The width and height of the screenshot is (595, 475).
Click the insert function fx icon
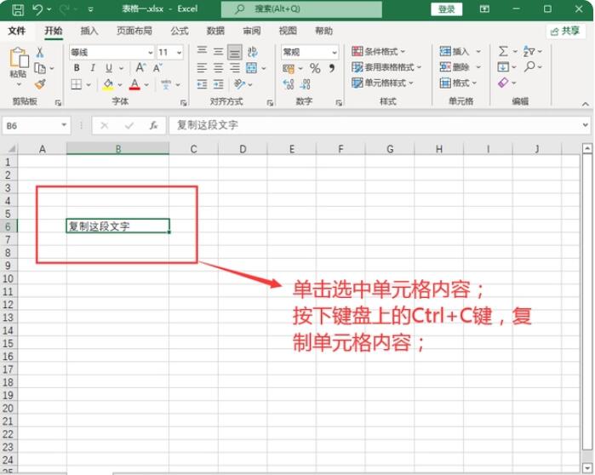153,125
